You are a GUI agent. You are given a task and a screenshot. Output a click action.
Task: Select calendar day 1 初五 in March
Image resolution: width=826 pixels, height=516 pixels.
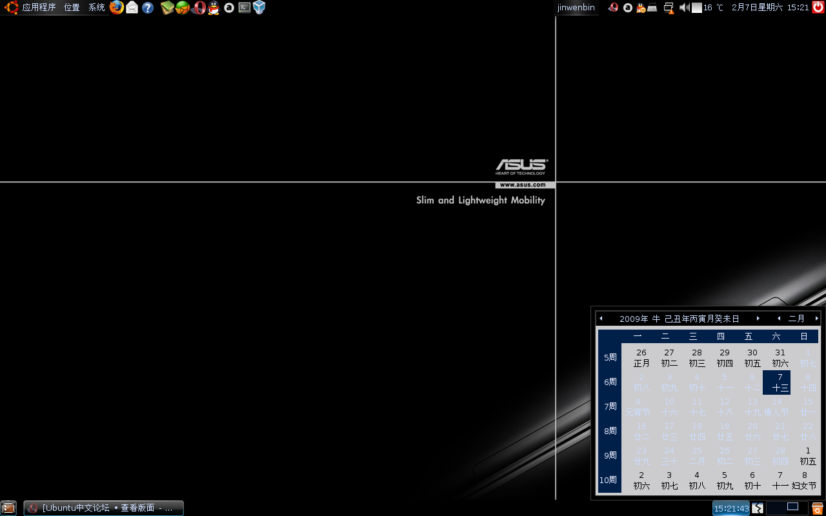click(x=808, y=456)
